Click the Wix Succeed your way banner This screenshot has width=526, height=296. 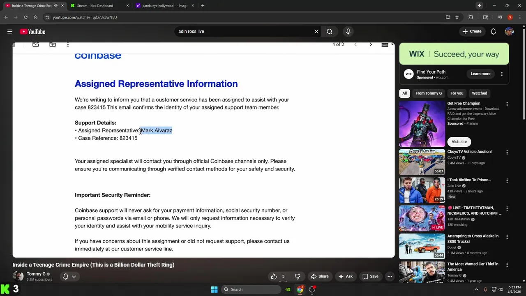[454, 54]
